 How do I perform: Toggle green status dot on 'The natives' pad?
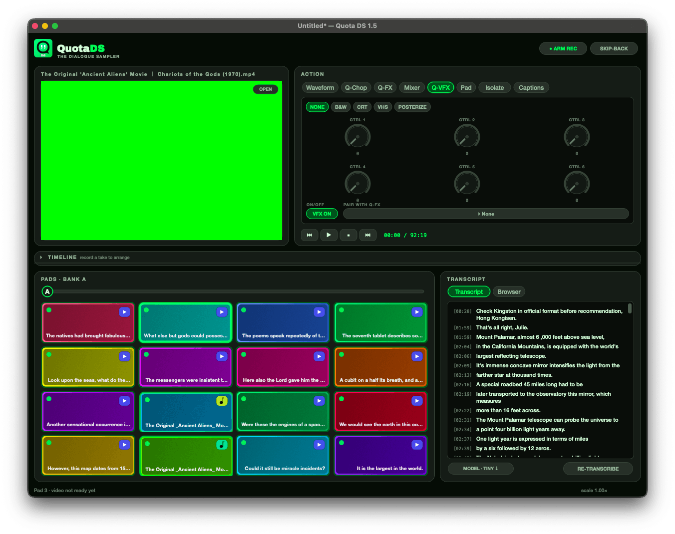[x=49, y=310]
